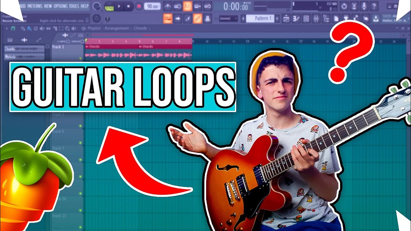Screen dimensions: 411x231
Task: Toggle the metronome icon
Action: tap(167, 6)
